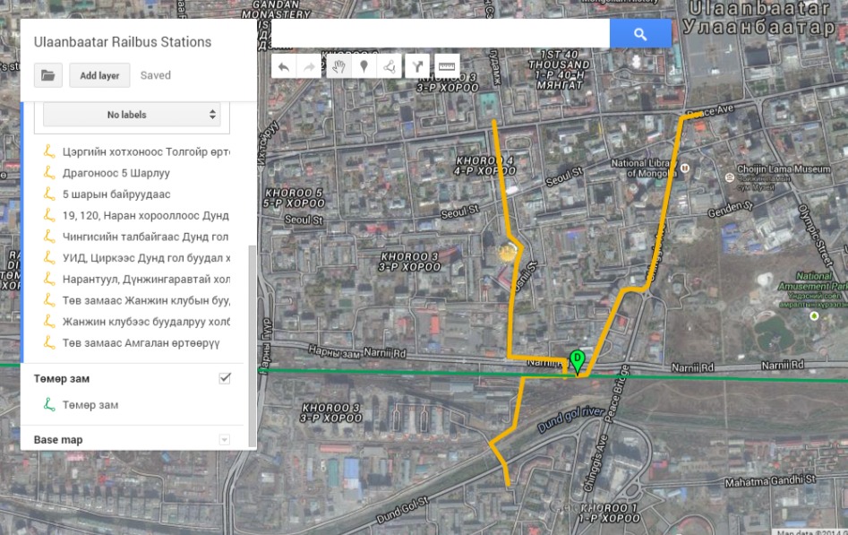The width and height of the screenshot is (848, 535).
Task: Undo the last map edit
Action: [x=283, y=66]
